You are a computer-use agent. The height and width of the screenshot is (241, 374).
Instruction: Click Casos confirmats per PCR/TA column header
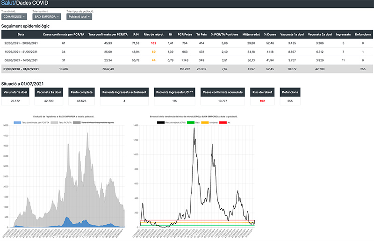click(x=64, y=34)
